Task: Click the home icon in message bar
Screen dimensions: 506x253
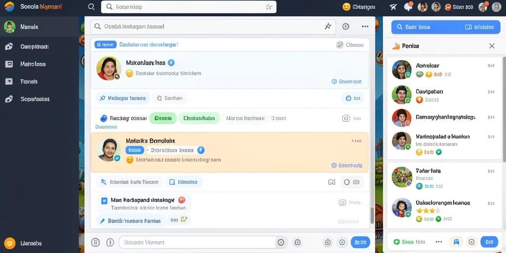Action: click(328, 242)
